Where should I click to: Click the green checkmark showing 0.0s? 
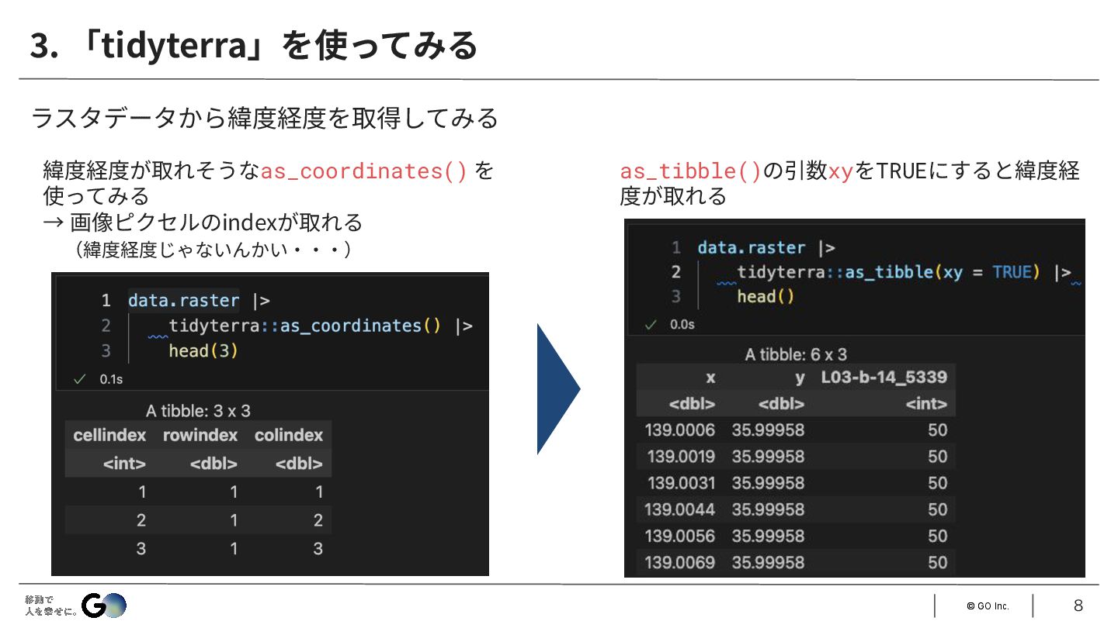click(651, 324)
